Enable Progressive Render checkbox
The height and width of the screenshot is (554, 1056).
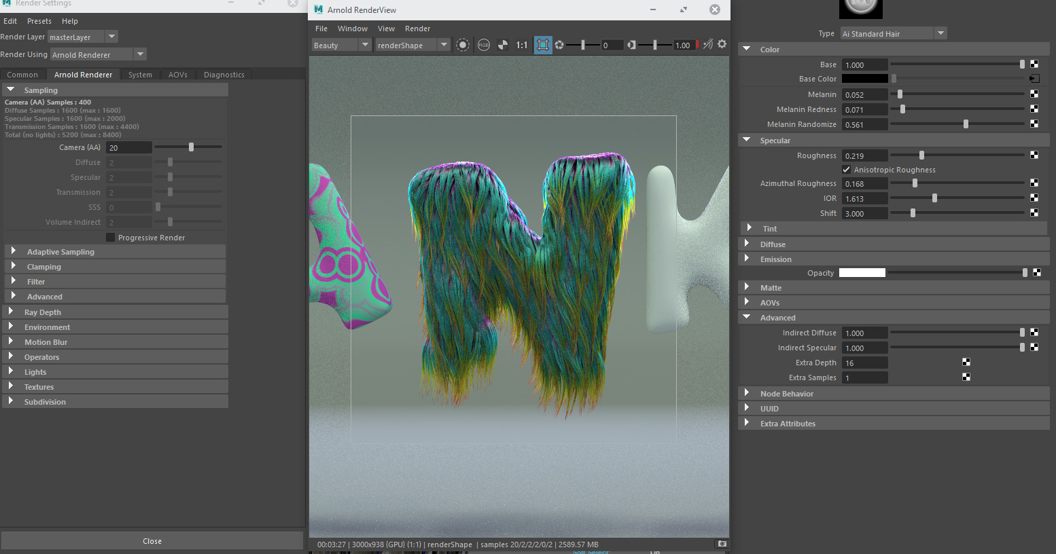click(x=110, y=238)
